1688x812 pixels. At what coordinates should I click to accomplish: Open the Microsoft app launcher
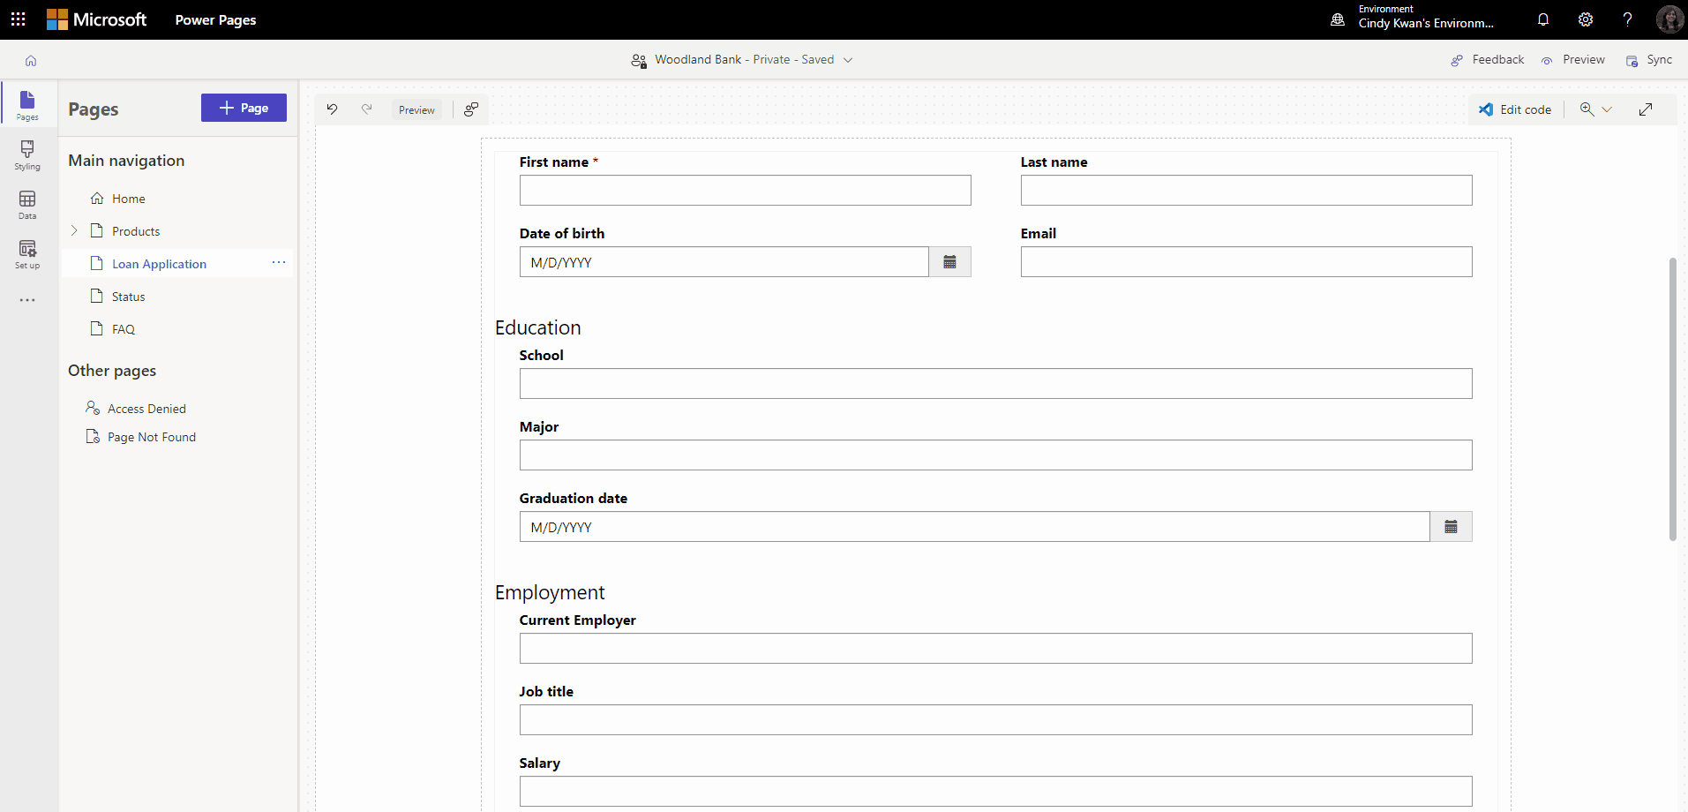(x=18, y=19)
